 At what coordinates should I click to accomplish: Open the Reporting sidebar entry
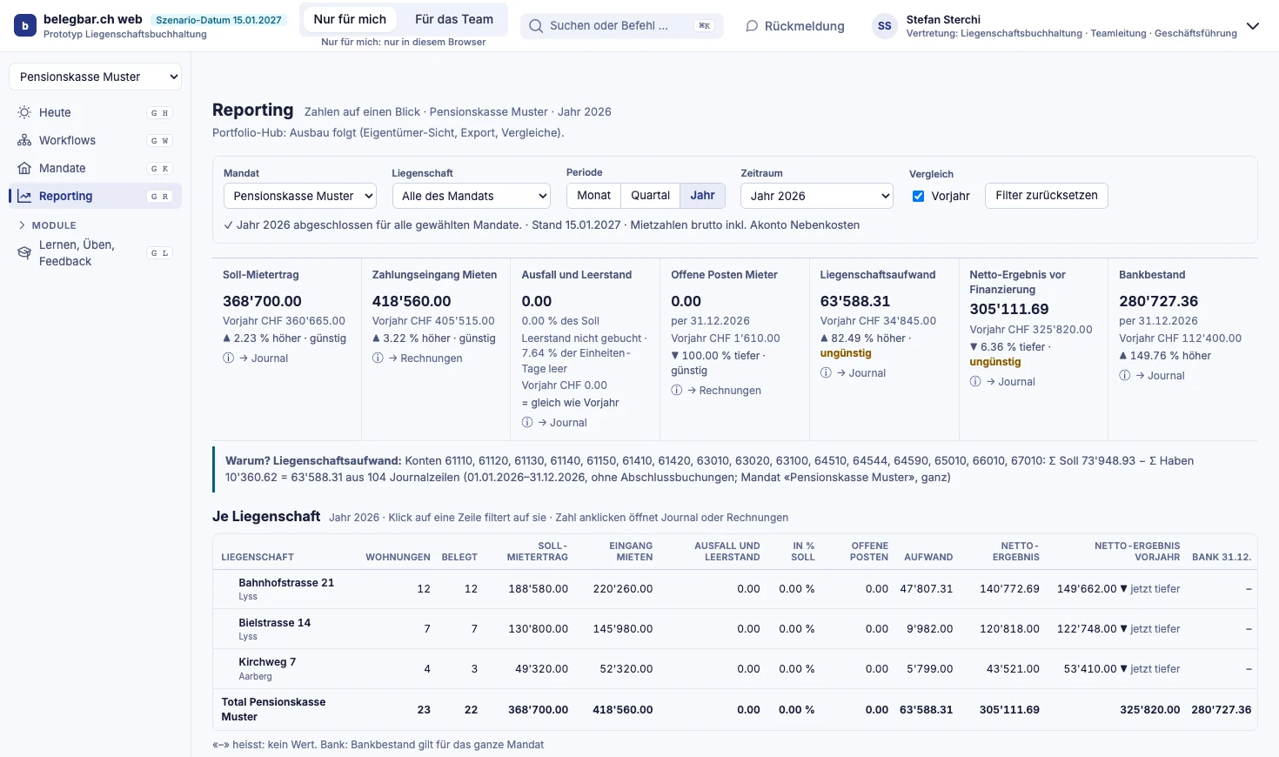coord(95,196)
